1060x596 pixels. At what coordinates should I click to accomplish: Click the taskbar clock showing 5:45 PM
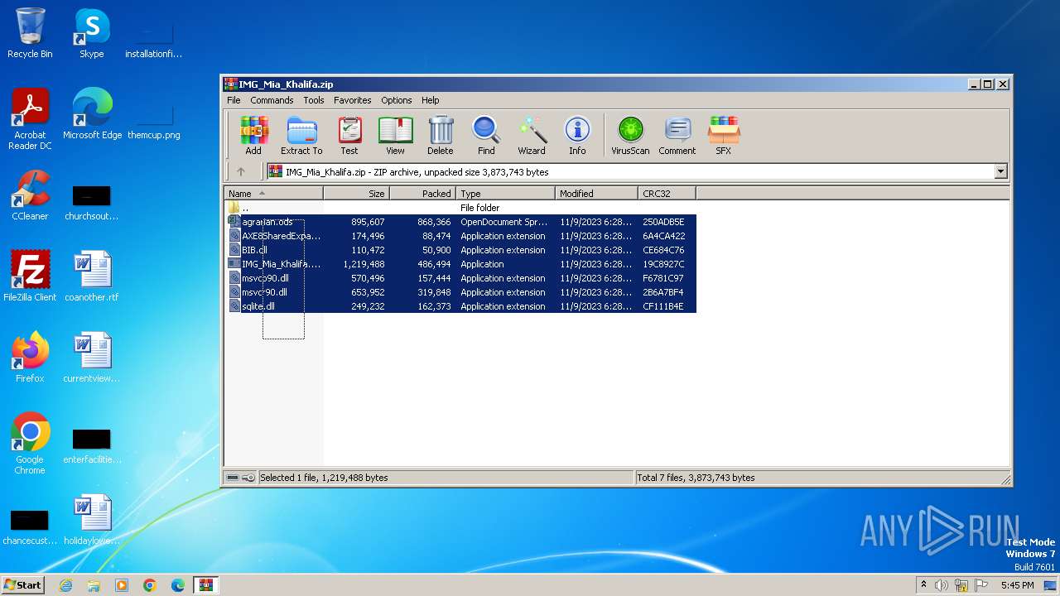click(1017, 585)
